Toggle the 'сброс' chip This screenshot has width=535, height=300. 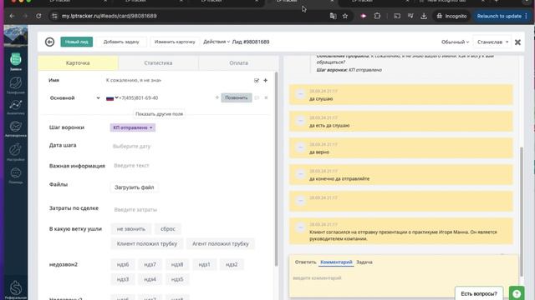pyautogui.click(x=168, y=229)
